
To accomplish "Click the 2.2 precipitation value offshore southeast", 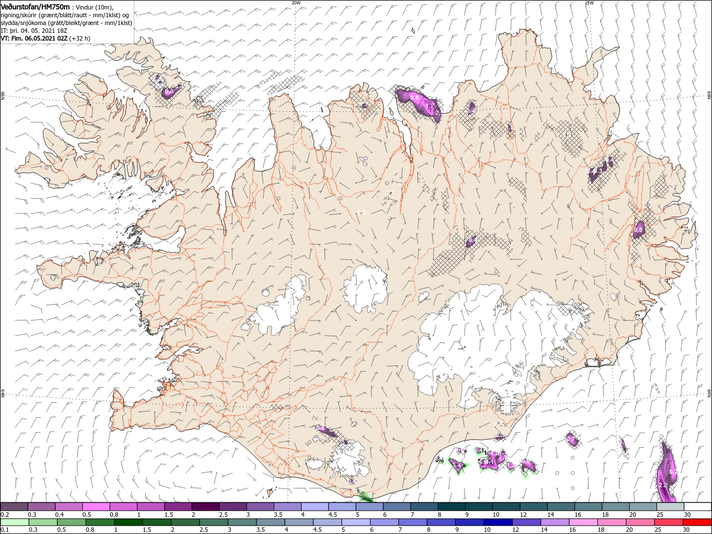I will 662,485.
